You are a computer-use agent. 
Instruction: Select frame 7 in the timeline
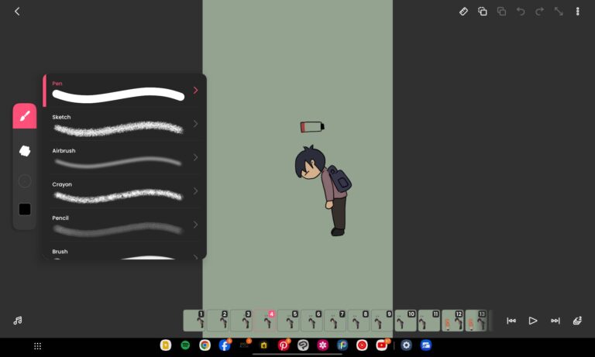335,321
